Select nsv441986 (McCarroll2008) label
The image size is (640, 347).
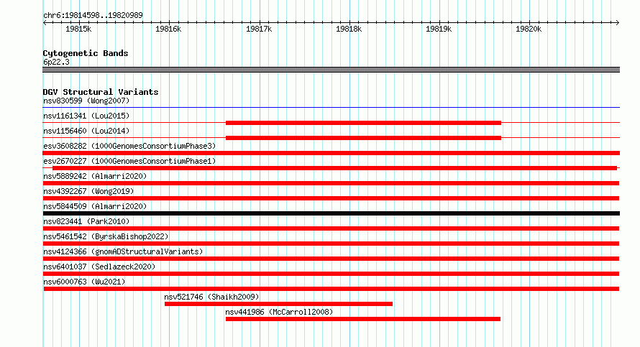pos(279,312)
